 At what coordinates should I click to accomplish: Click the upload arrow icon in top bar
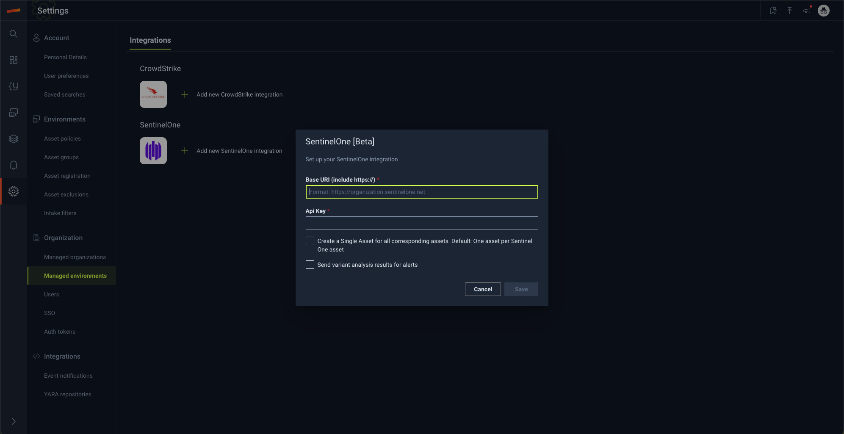point(789,11)
